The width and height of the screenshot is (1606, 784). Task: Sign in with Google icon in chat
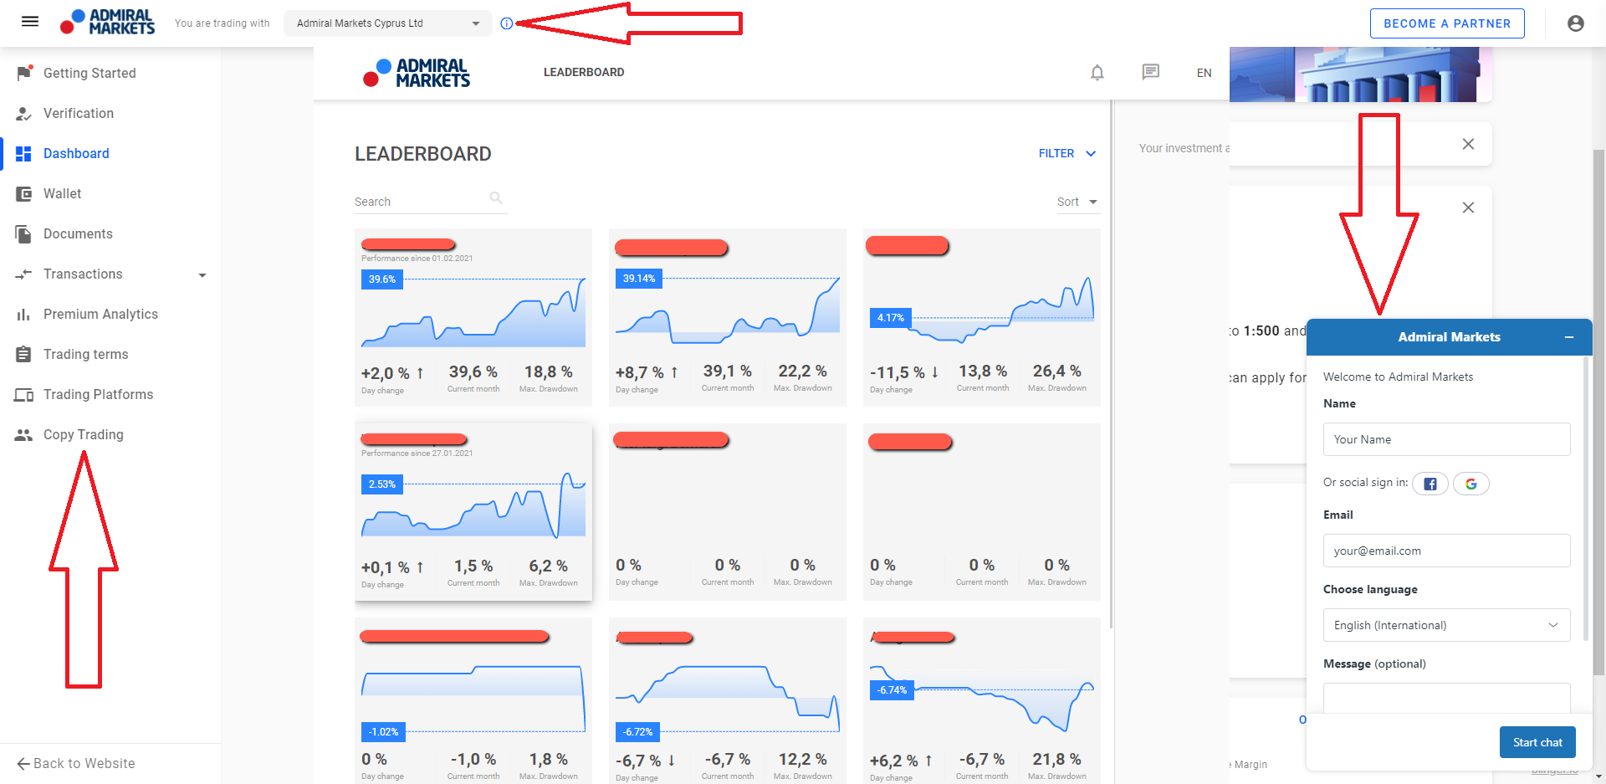coord(1471,484)
